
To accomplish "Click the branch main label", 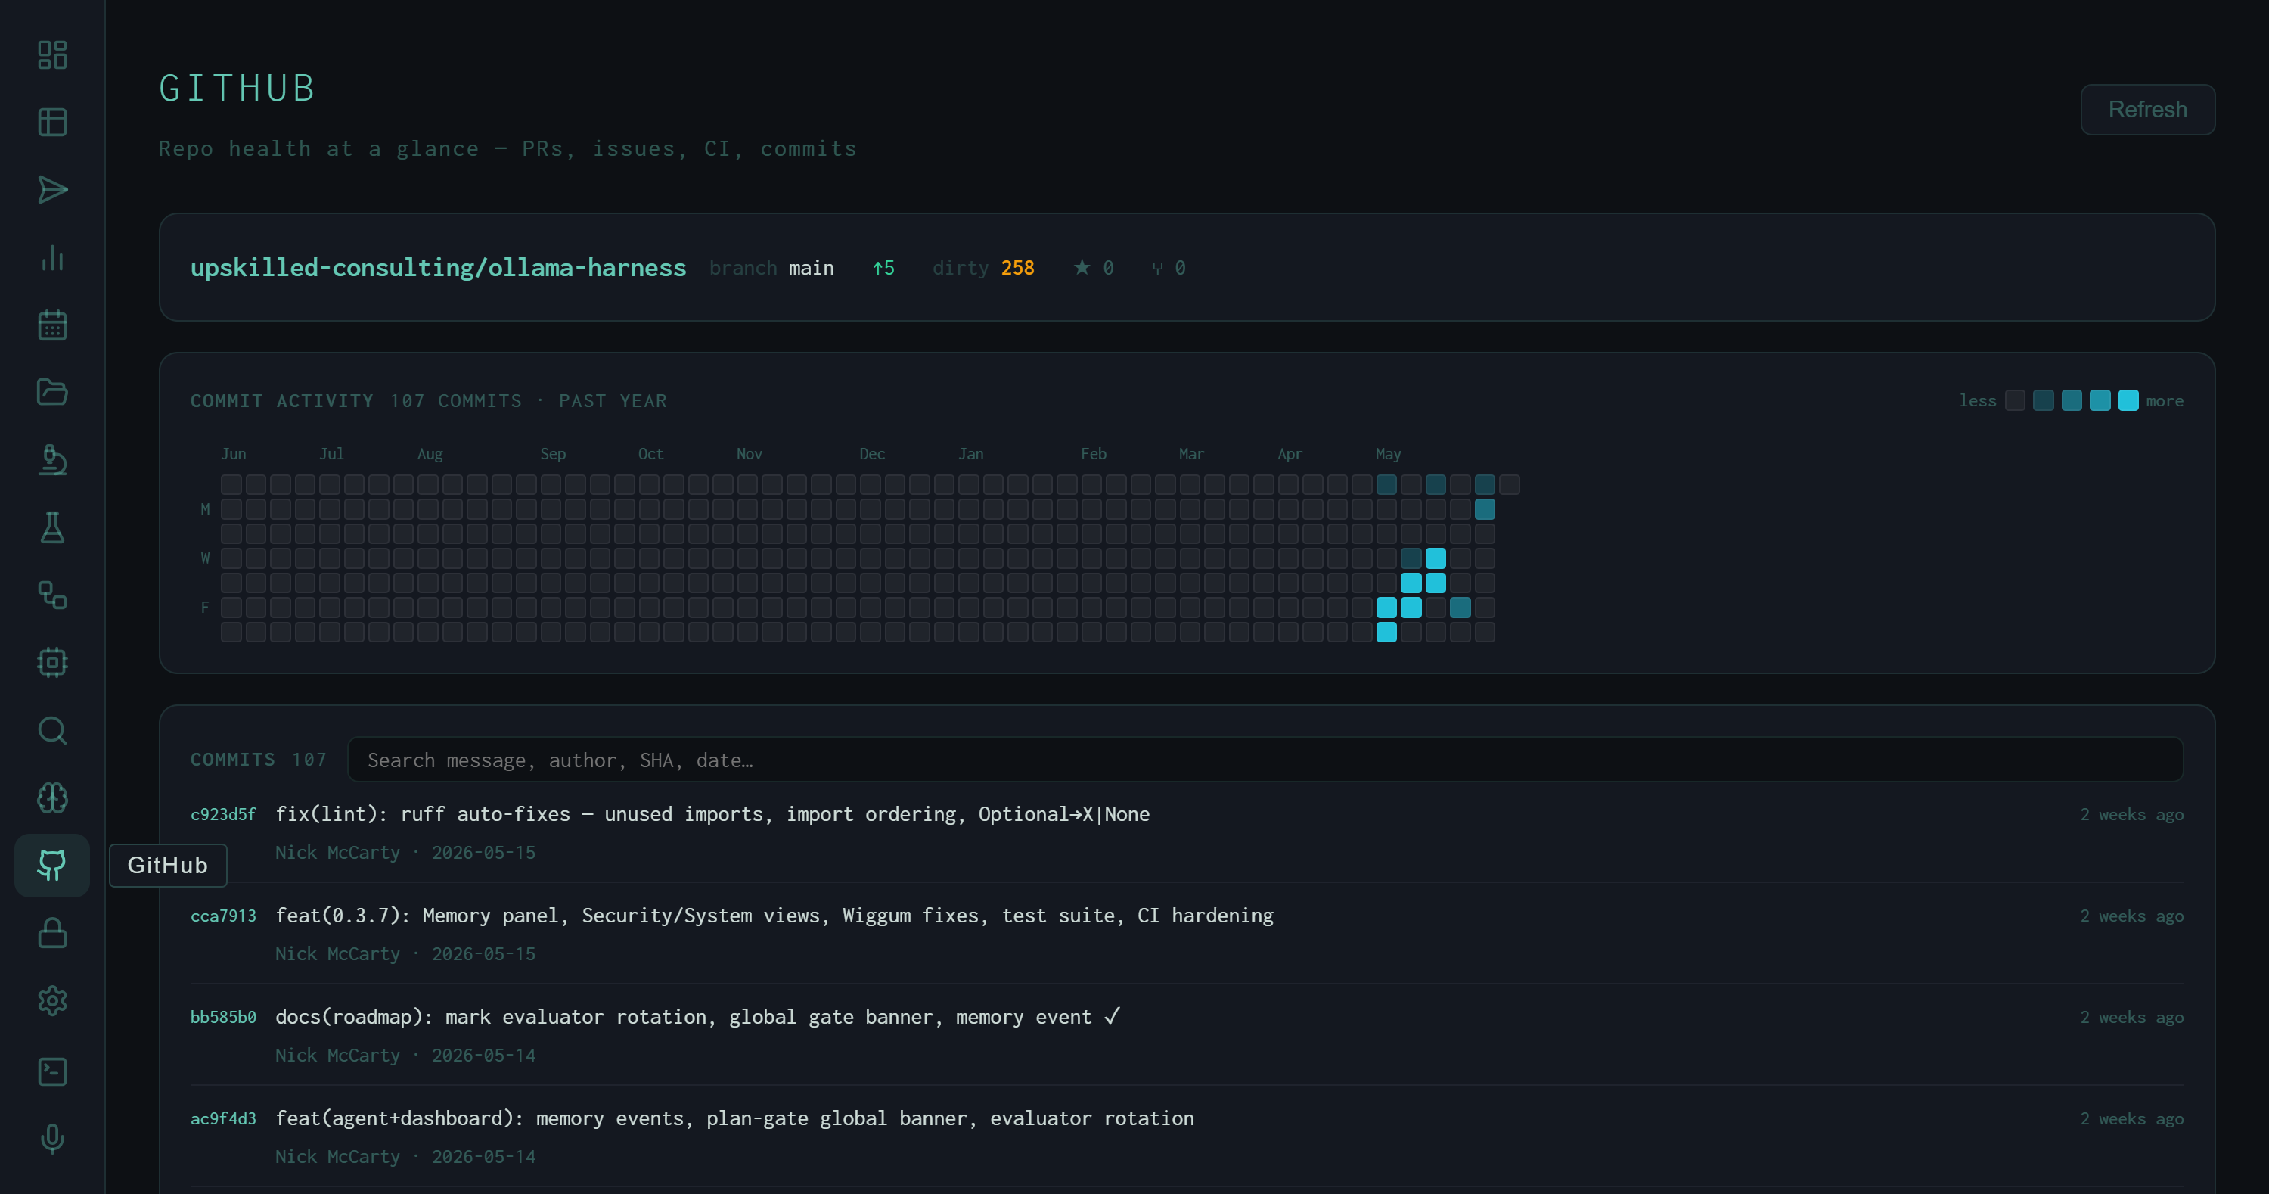I will pos(771,268).
